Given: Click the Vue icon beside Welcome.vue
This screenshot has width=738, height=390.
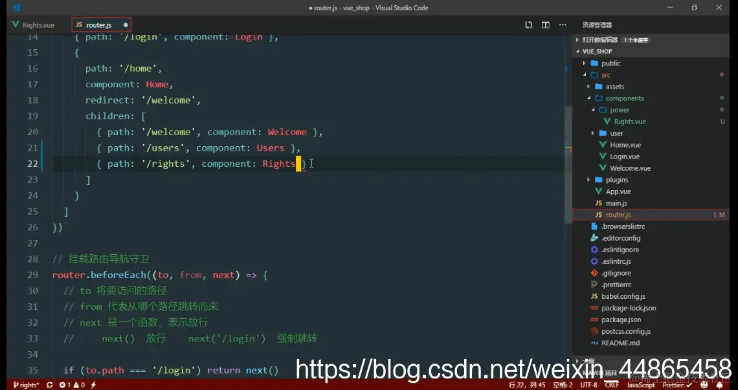Looking at the screenshot, I should (603, 168).
